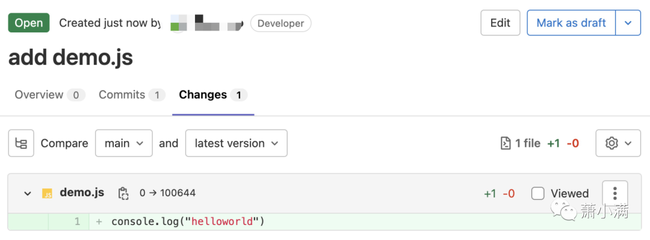The width and height of the screenshot is (650, 240).
Task: Collapse the demo.js diff chevron
Action: [x=27, y=193]
